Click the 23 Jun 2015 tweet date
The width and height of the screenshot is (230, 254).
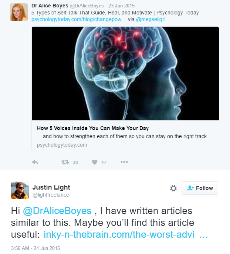[x=121, y=6]
